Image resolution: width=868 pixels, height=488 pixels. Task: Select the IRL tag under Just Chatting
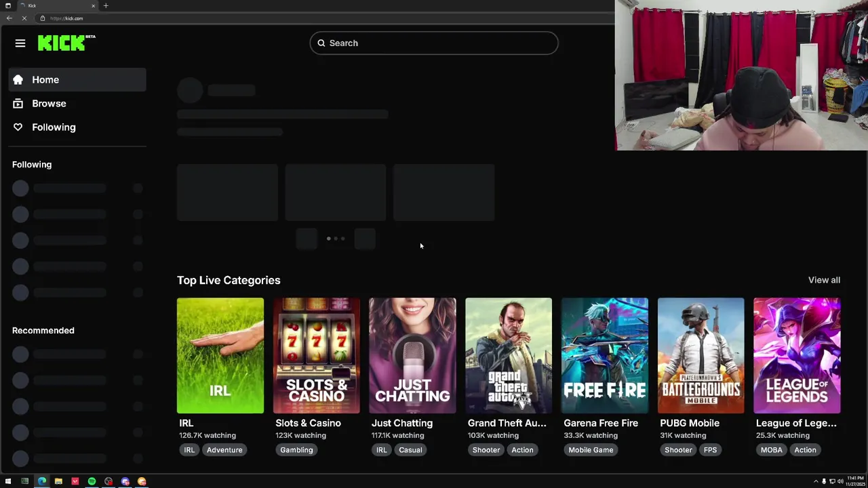[382, 450]
